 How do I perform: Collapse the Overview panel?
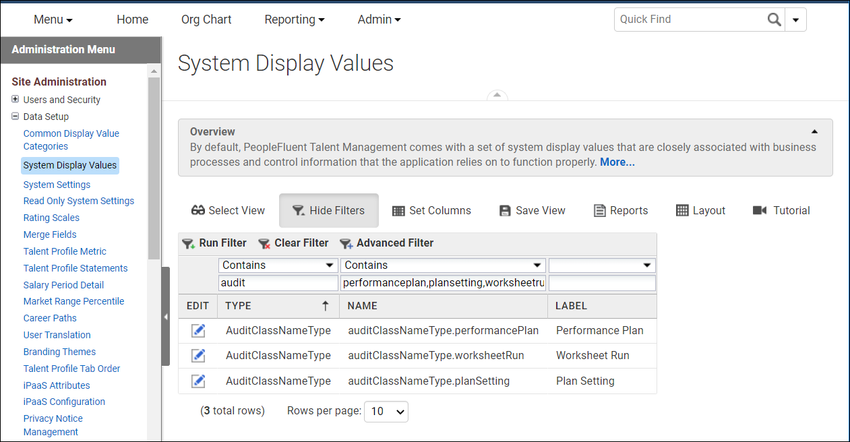coord(814,132)
